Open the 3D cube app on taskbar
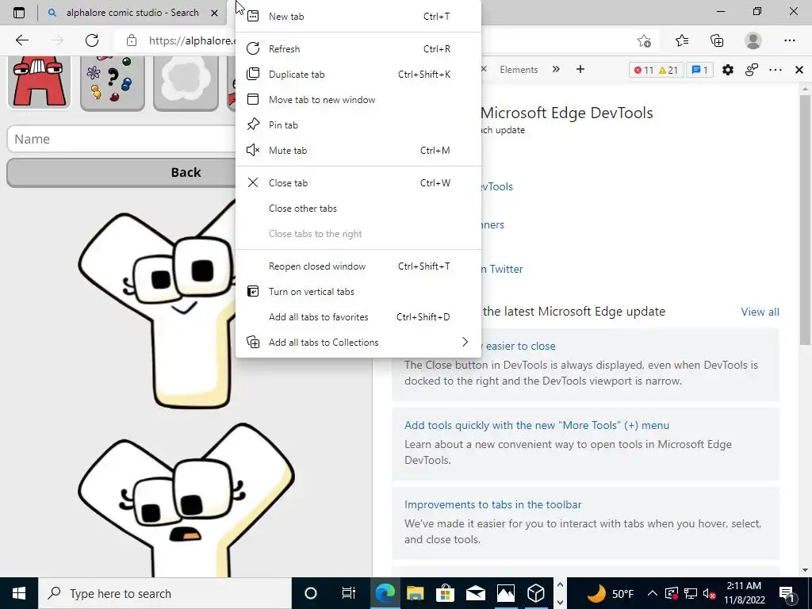Image resolution: width=812 pixels, height=609 pixels. click(x=535, y=593)
